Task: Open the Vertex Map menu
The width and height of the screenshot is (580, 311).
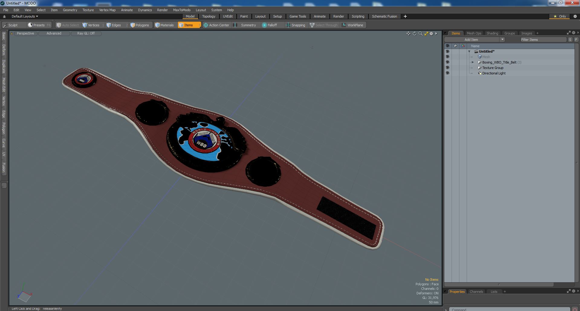Action: coord(107,10)
